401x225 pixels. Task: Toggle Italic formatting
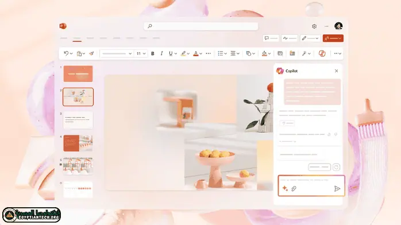coord(161,53)
